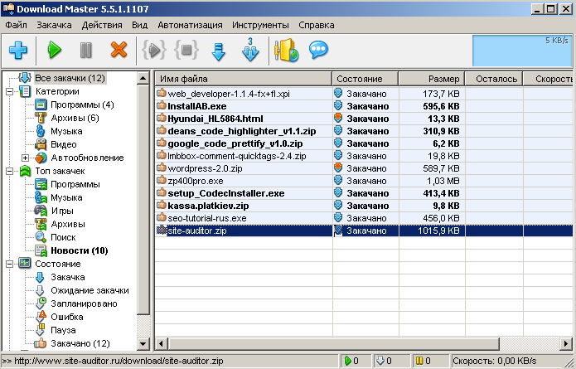Open the yellow folder globe icon
This screenshot has width=576, height=369.
tap(287, 51)
